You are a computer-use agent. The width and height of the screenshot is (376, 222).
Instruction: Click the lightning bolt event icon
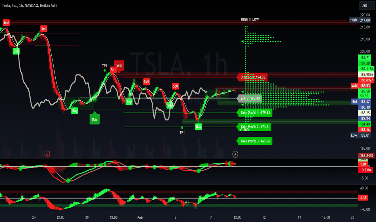coord(235,154)
